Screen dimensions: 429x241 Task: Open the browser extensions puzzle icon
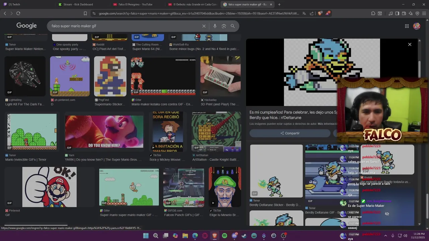(x=373, y=13)
